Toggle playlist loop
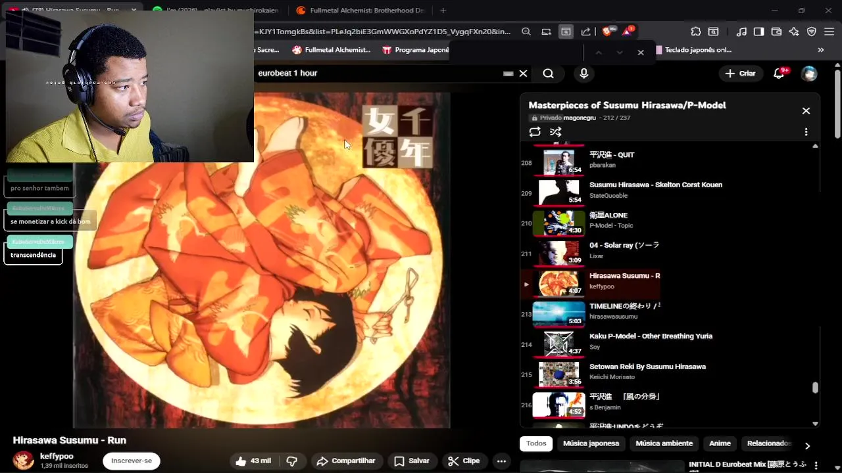Viewport: 842px width, 473px height. coord(535,132)
